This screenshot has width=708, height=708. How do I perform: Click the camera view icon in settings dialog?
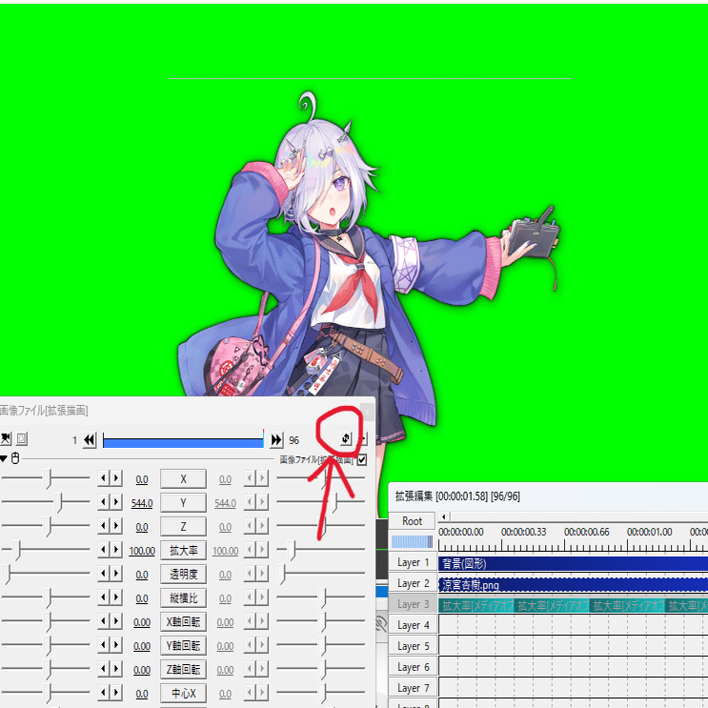point(6,438)
